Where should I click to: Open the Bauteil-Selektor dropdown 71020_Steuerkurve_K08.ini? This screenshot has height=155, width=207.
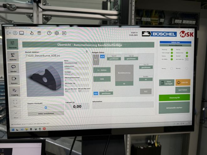[x=56, y=56]
